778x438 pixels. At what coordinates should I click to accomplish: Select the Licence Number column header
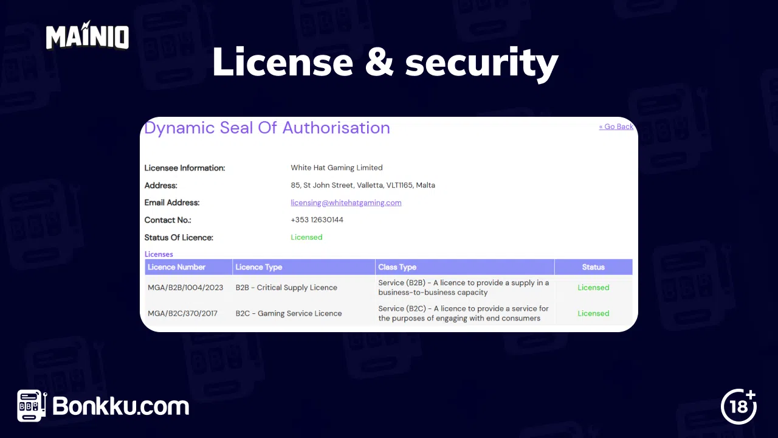[176, 267]
